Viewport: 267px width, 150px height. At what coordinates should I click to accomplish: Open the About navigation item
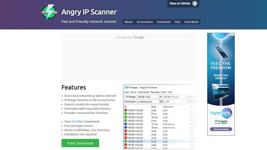[128, 22]
